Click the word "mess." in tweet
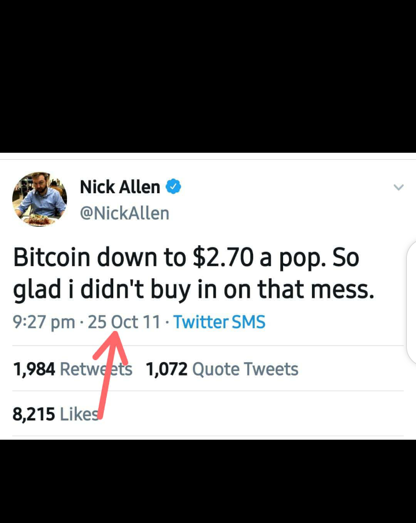This screenshot has width=416, height=523. tap(343, 289)
